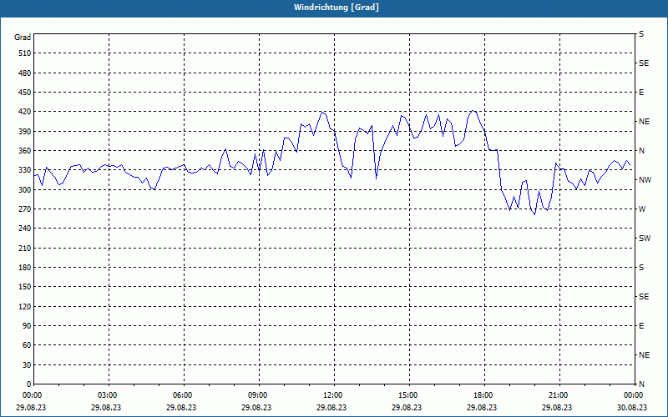Pick the 330 left axis value
The height and width of the screenshot is (417, 668).
tap(25, 170)
